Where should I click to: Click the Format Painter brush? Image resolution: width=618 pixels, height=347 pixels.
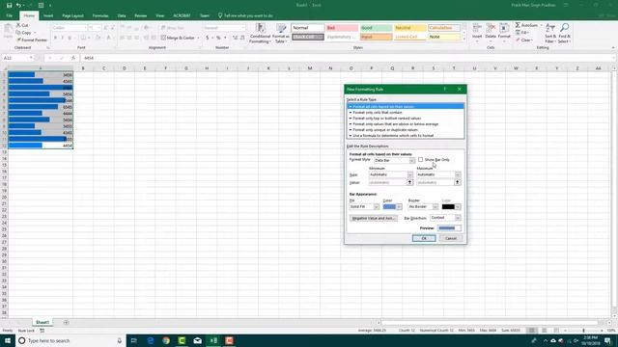(x=18, y=40)
